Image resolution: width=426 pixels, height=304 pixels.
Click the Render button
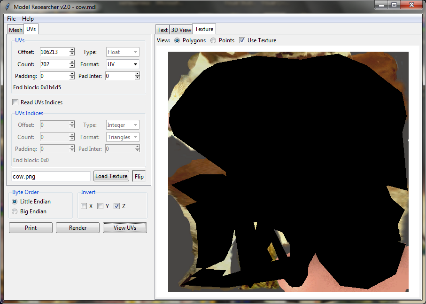coord(77,228)
